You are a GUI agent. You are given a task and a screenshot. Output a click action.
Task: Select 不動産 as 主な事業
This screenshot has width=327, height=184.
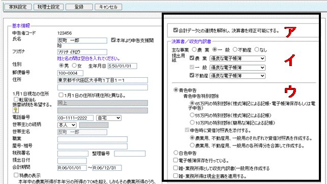tap(235, 49)
